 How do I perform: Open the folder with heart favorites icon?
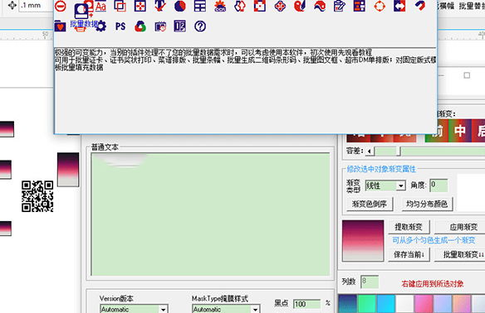(x=61, y=26)
